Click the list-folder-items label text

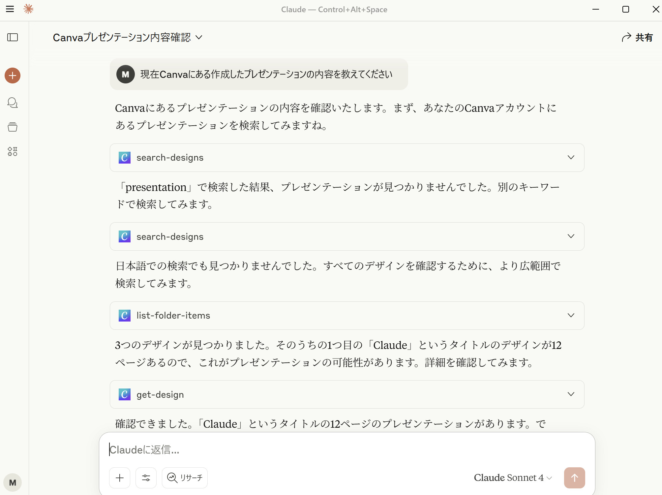[x=173, y=316]
